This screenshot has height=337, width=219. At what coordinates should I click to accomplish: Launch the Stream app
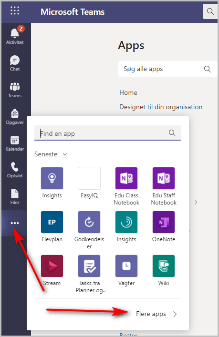tap(52, 271)
